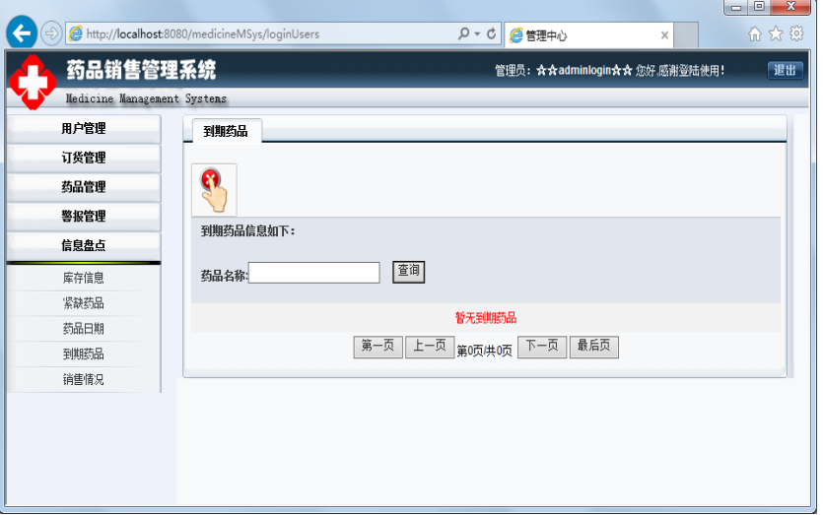Image resolution: width=823 pixels, height=515 pixels.
Task: Click the 退出 logout button
Action: point(785,70)
